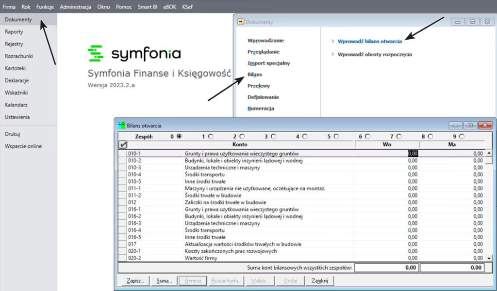Viewport: 497px width, 291px height.
Task: Click the checkmark icon in table header
Action: point(123,144)
